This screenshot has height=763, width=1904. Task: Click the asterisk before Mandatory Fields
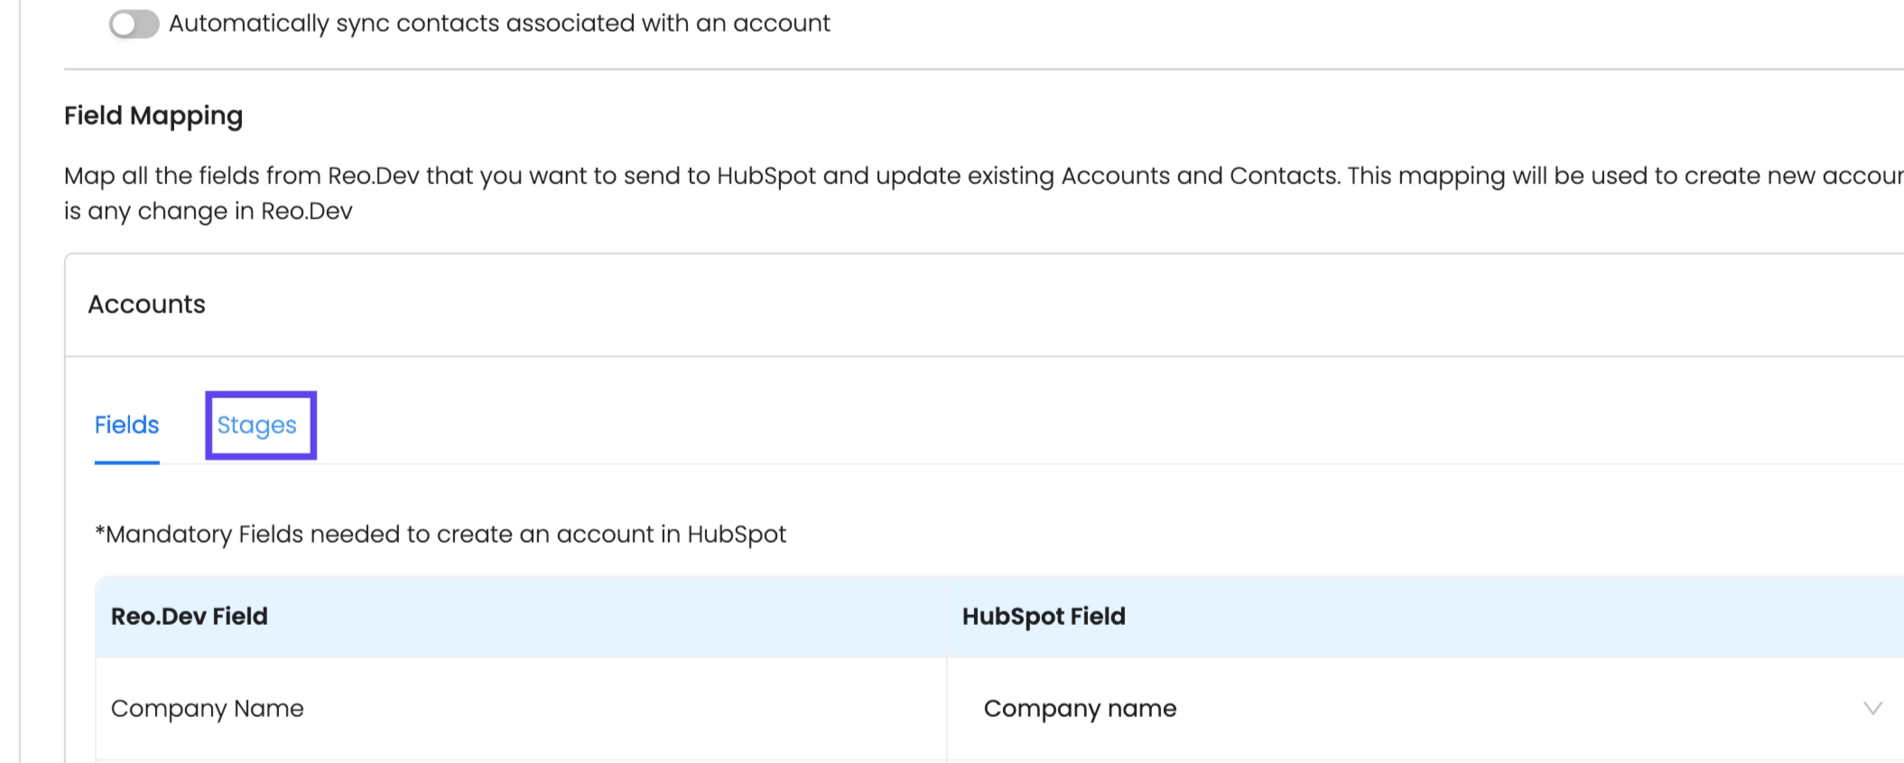(99, 532)
